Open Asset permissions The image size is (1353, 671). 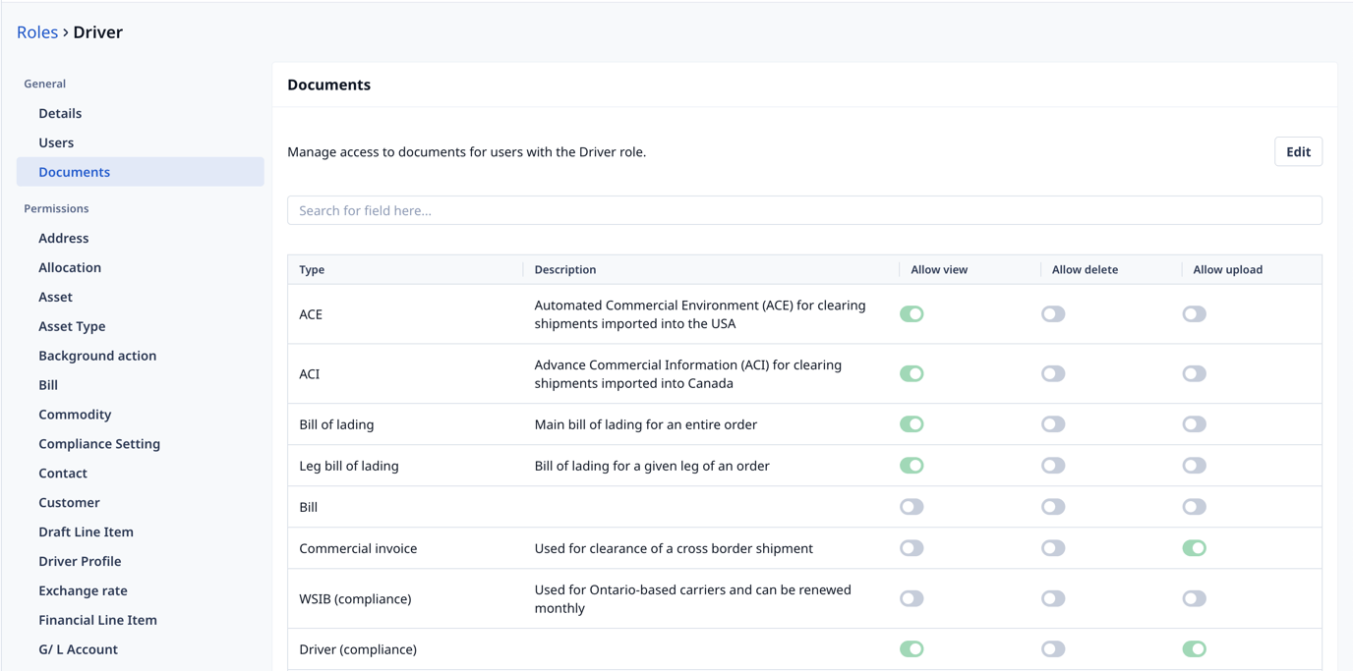coord(141,297)
